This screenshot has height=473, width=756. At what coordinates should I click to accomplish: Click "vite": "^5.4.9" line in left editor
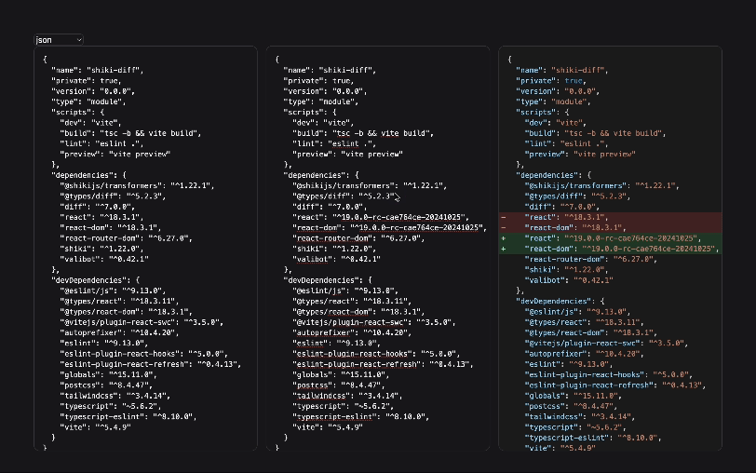[x=95, y=427]
